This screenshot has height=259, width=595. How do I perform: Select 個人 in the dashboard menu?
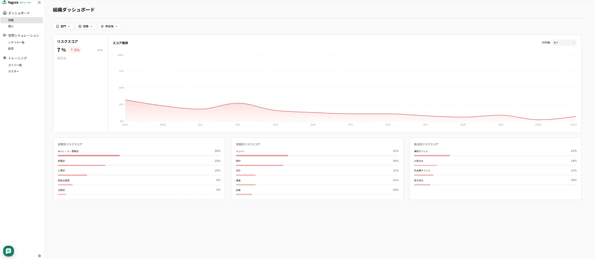pos(11,26)
